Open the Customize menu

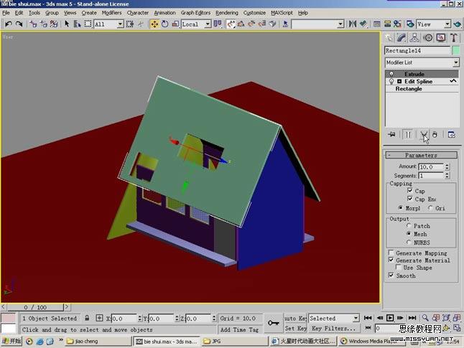click(x=254, y=13)
